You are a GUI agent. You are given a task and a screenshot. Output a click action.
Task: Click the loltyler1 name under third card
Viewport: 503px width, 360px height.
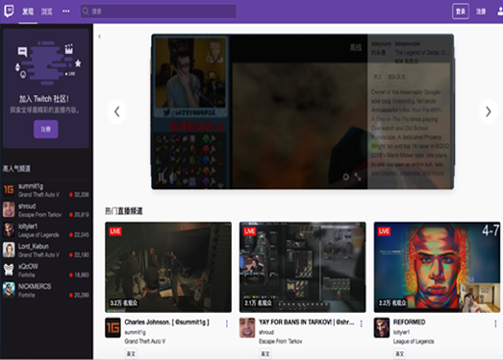pyautogui.click(x=401, y=332)
